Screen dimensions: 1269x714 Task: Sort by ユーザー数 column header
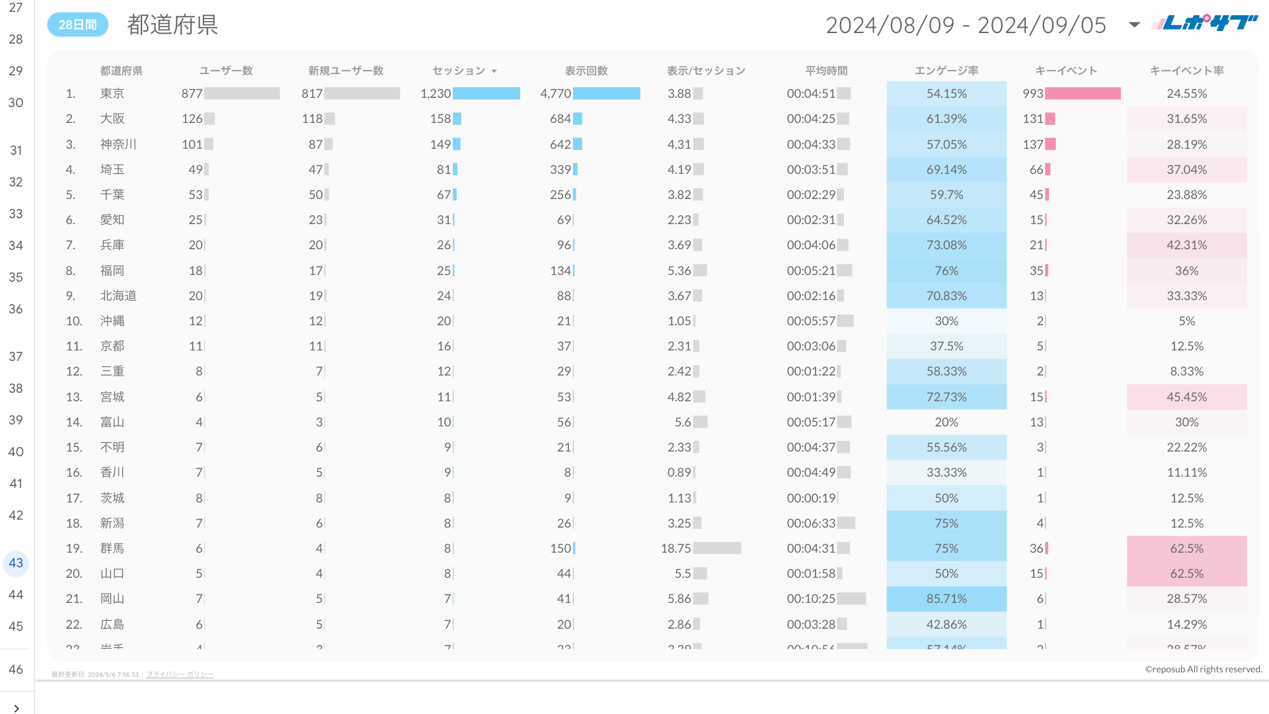(x=226, y=71)
